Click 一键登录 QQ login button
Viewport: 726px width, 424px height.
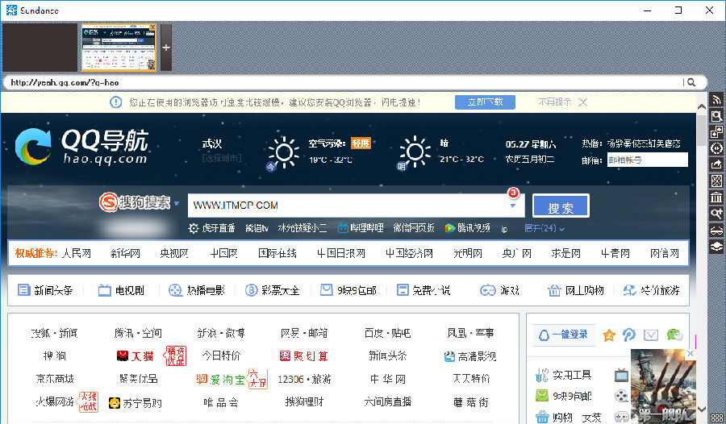[x=564, y=335]
